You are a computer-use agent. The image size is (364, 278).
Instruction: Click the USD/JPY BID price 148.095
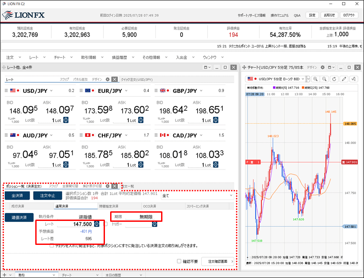(x=21, y=110)
